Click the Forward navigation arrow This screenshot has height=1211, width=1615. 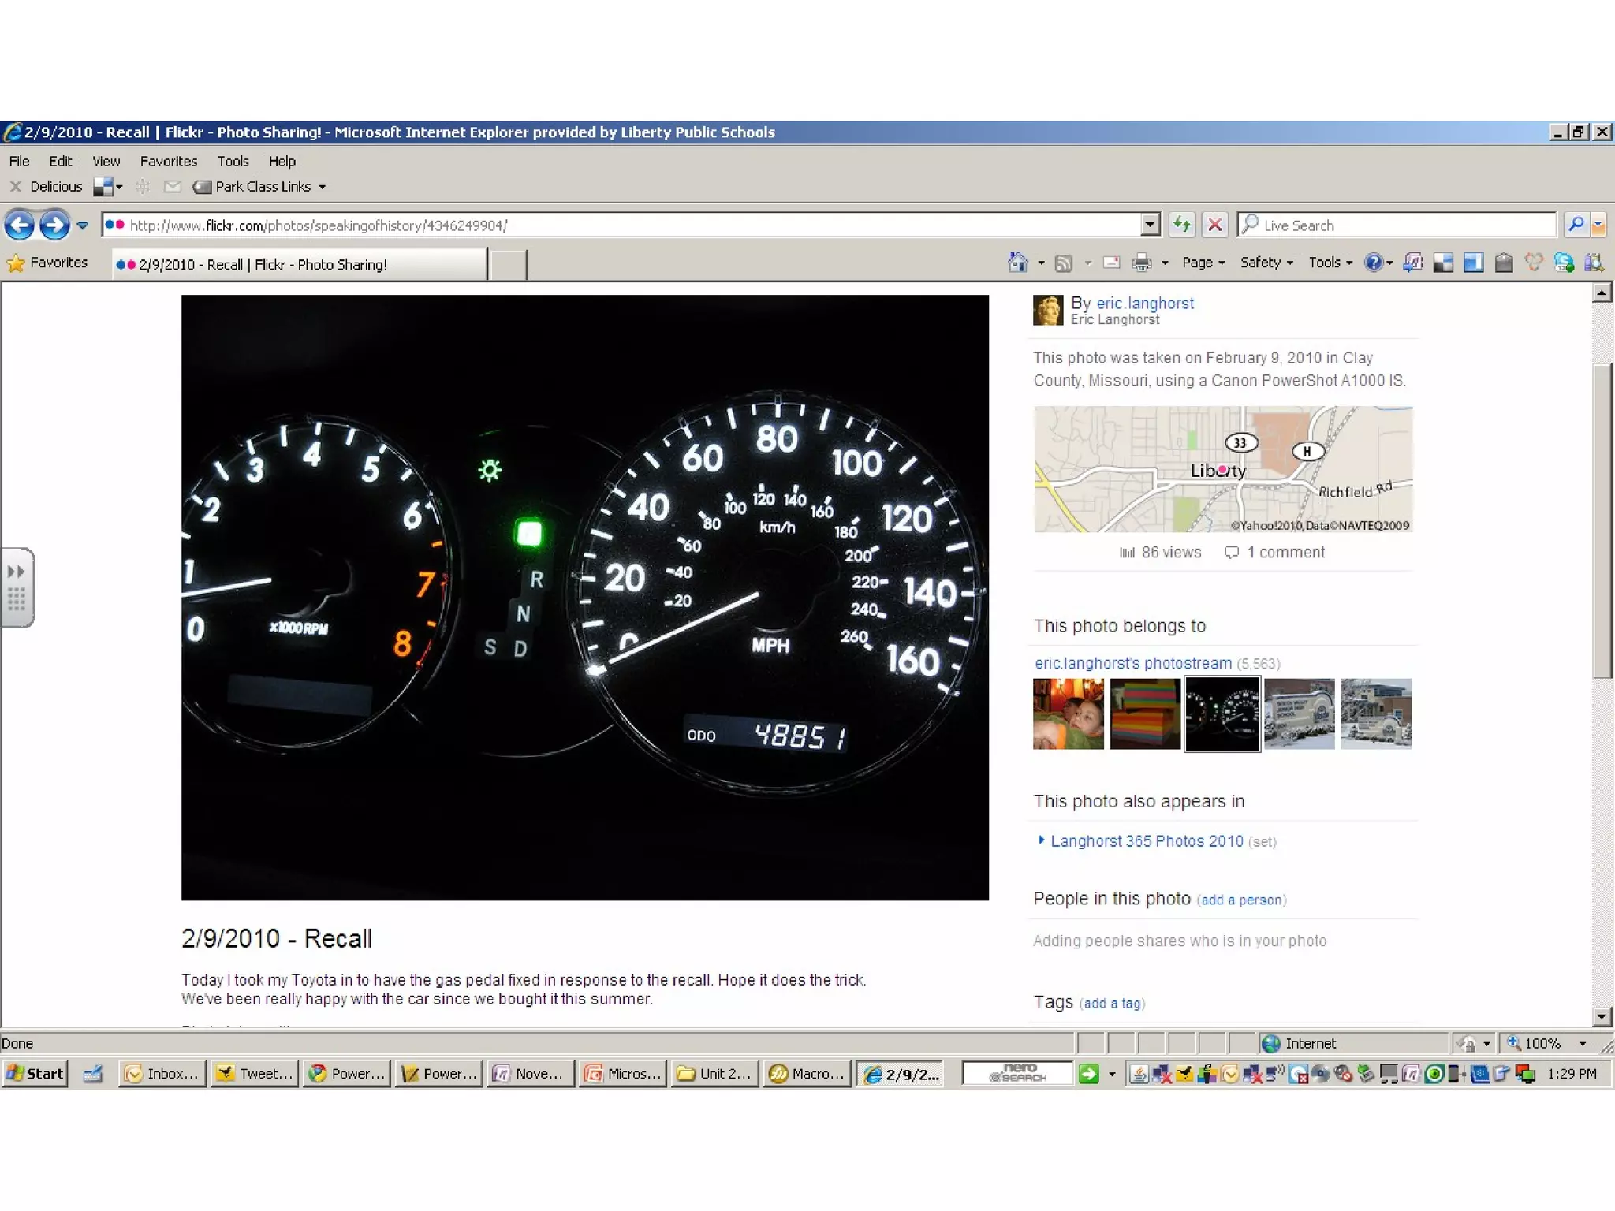coord(54,225)
